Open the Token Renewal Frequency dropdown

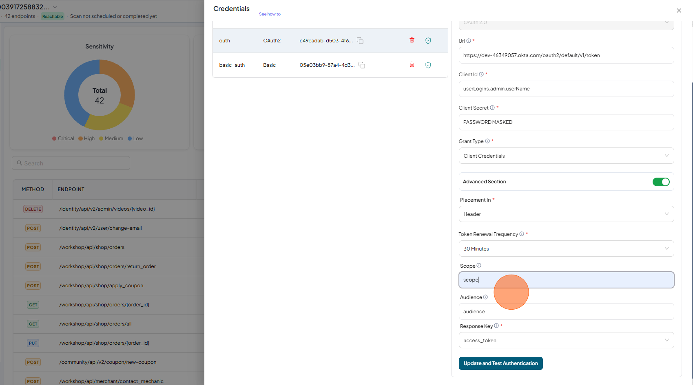pyautogui.click(x=566, y=249)
